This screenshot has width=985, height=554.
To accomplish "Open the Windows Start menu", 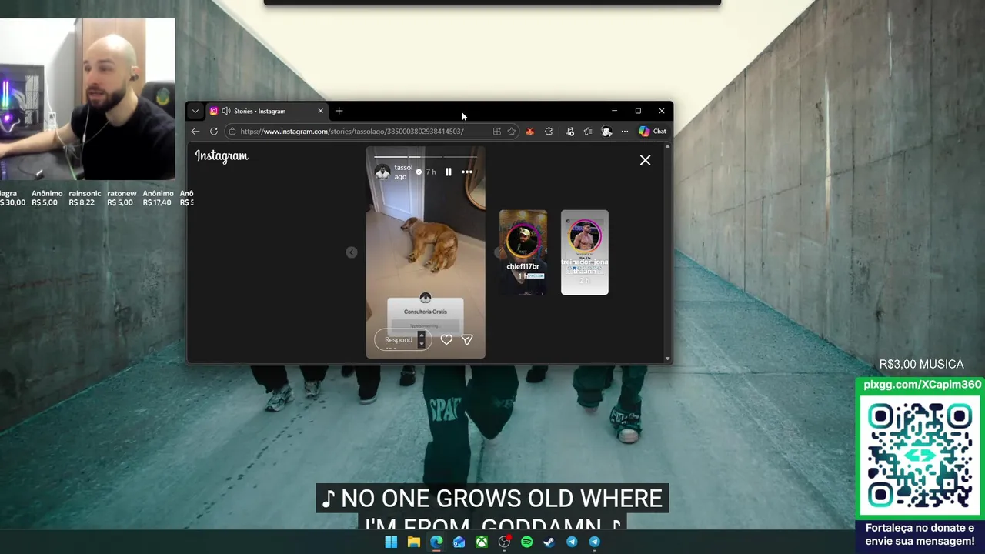I will (391, 542).
